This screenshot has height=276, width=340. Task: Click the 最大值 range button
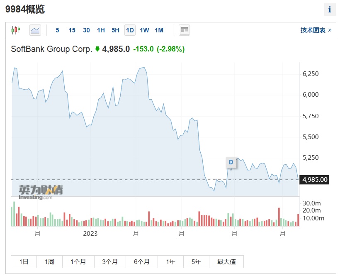(x=226, y=261)
